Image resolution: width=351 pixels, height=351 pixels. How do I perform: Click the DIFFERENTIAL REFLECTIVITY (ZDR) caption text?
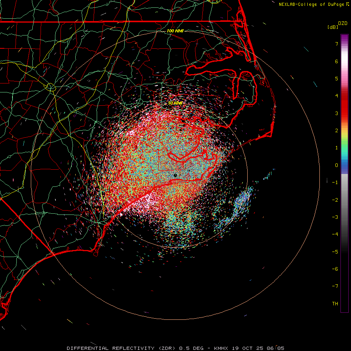pyautogui.click(x=122, y=348)
